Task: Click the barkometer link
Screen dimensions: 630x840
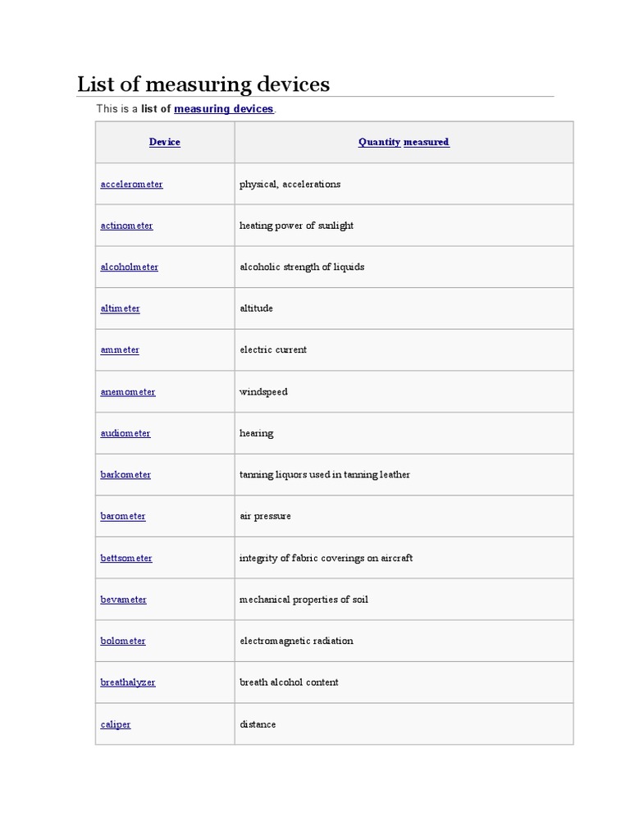Action: 126,475
